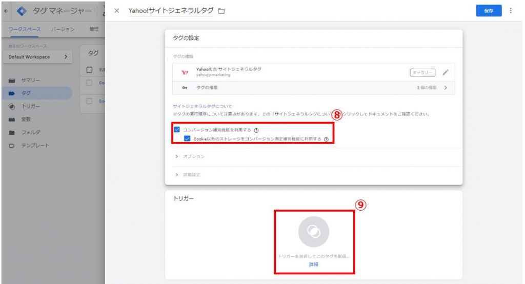Click help icon beside Cookie以外のストレージ option

326,139
